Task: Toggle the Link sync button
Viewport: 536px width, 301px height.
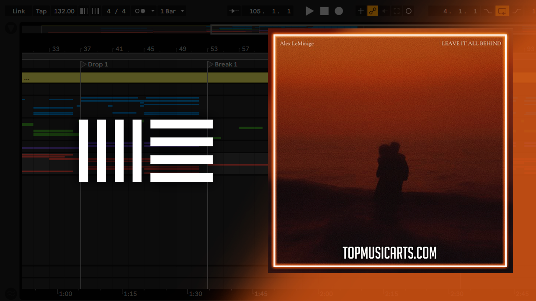Action: tap(18, 11)
